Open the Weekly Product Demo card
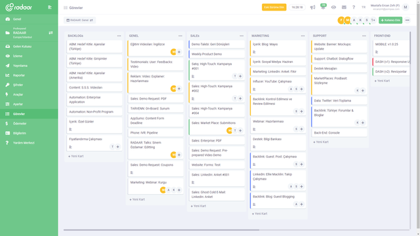Viewport: 420px width, 236px height. (217, 54)
